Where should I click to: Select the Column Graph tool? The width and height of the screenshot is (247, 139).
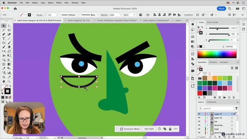pyautogui.click(x=9, y=73)
